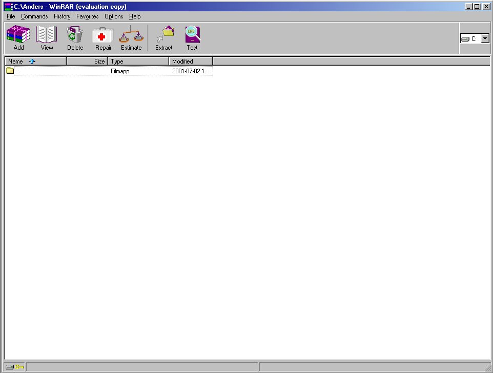This screenshot has height=373, width=493.
Task: Open the File menu
Action: (11, 16)
